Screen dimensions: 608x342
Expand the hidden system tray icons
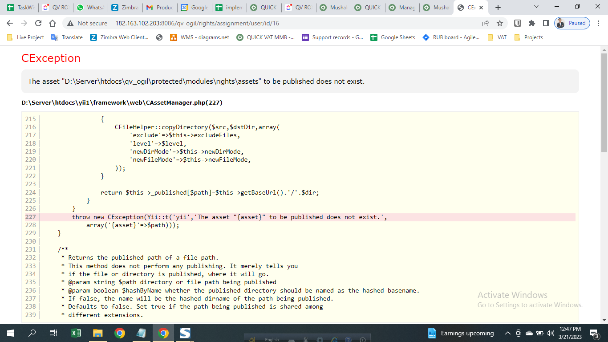507,333
